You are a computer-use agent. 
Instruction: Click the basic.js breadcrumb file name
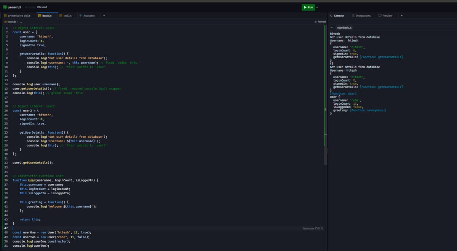[x=11, y=22]
